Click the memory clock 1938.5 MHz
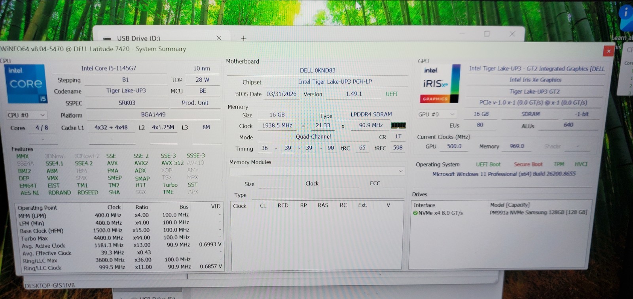 [277, 126]
